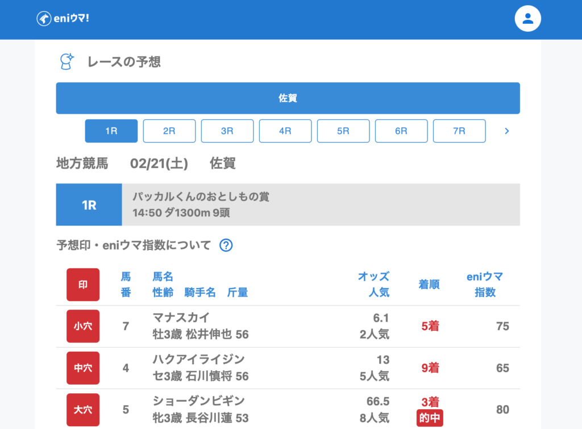Click the horse name マナスカイ

pyautogui.click(x=181, y=318)
